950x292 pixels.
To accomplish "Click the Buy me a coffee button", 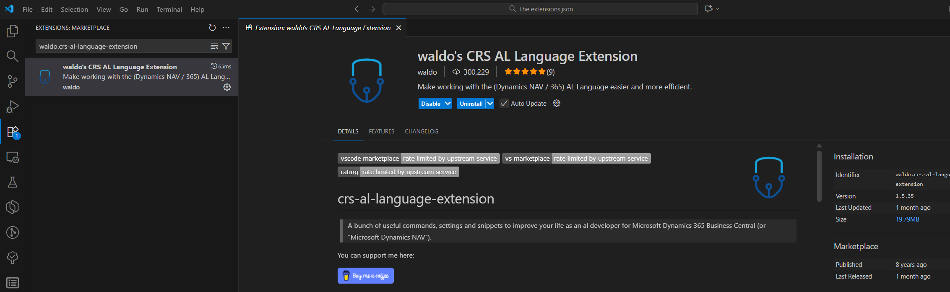I will [366, 276].
